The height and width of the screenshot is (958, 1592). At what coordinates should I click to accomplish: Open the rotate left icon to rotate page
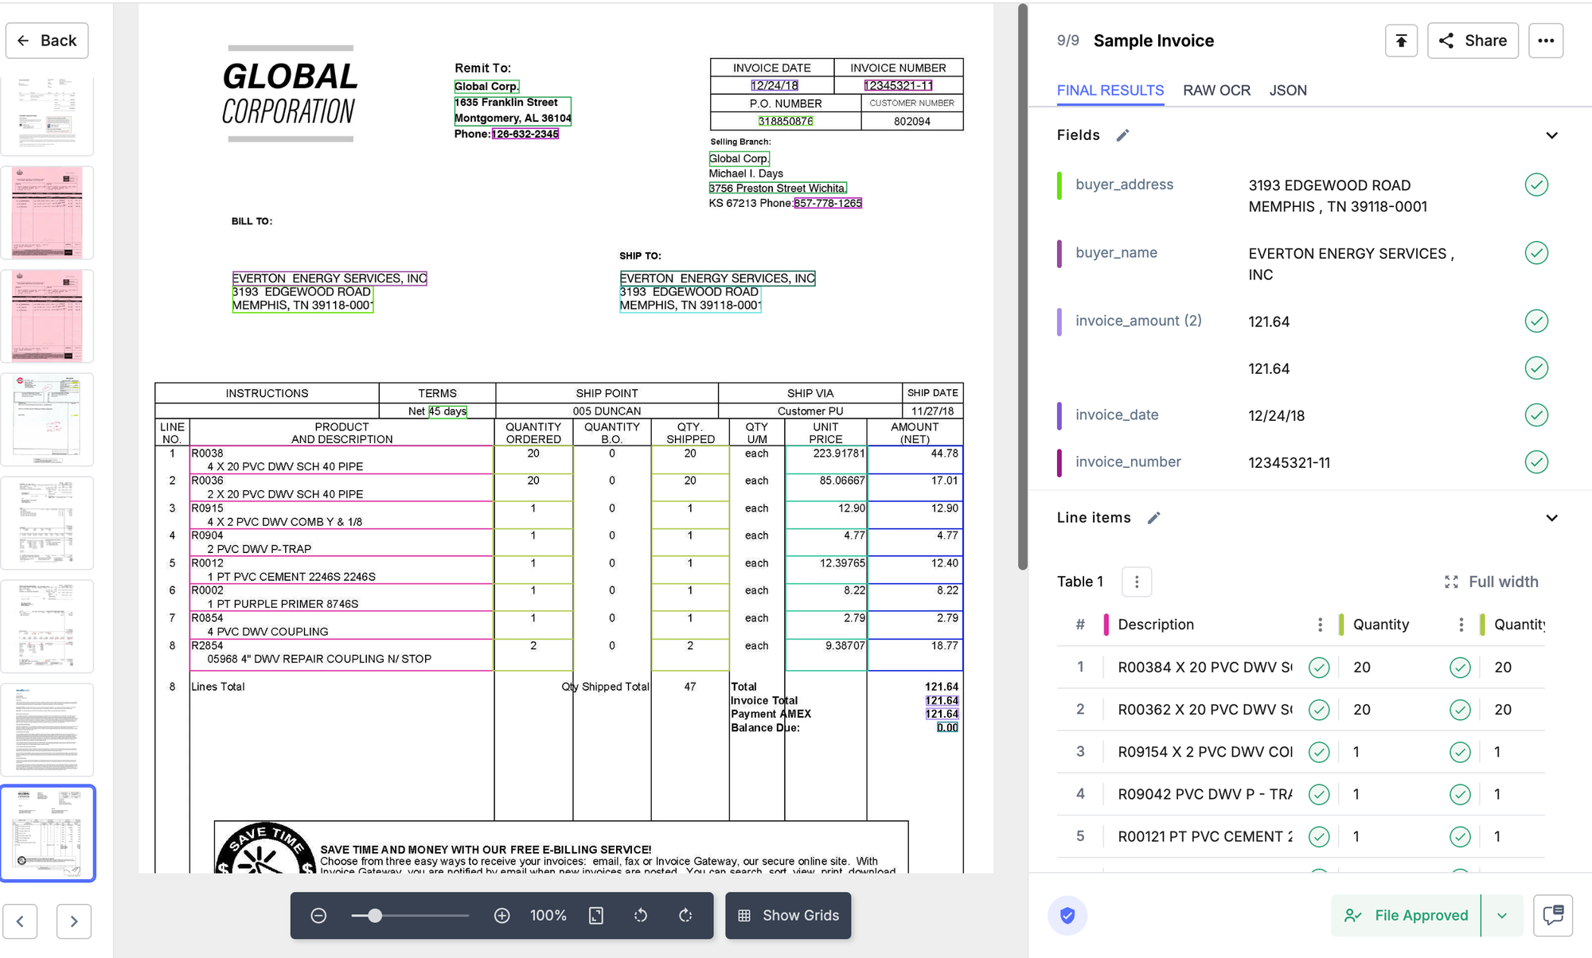(x=641, y=915)
